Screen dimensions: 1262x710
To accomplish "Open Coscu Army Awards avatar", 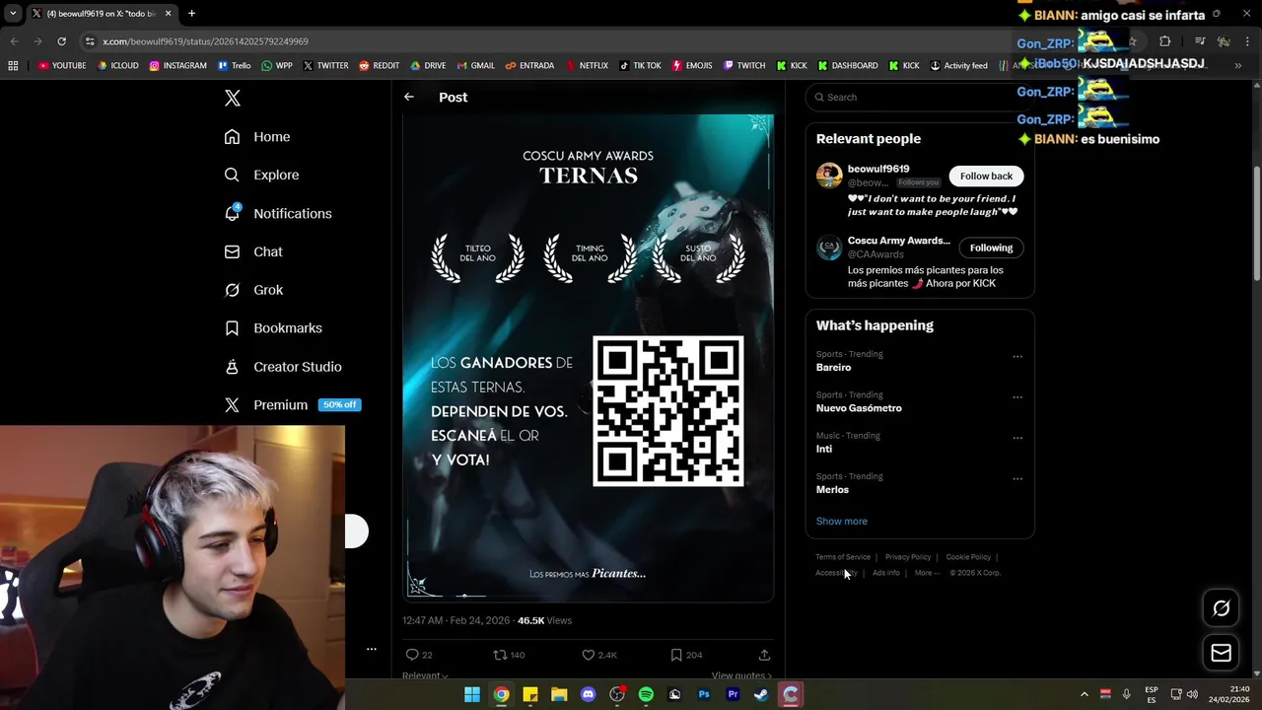I will coord(829,248).
